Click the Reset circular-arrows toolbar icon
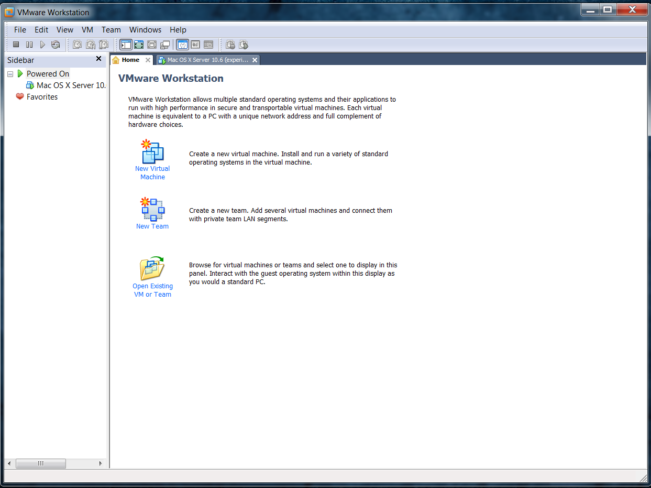 [56, 45]
